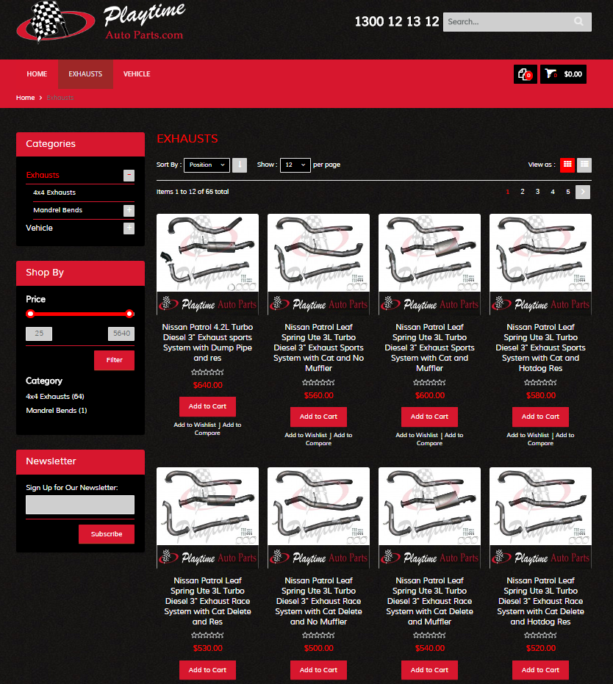
Task: Go to page 4
Action: (553, 192)
